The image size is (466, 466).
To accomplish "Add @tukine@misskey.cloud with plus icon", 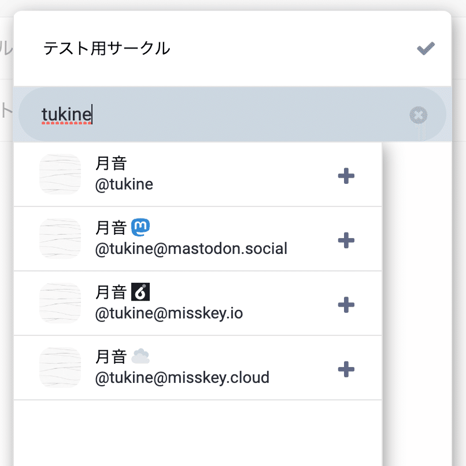I will (346, 369).
